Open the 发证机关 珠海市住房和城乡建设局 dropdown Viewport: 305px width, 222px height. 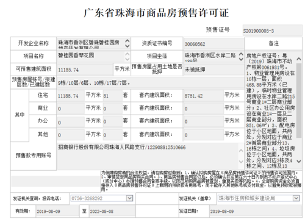[296, 198]
